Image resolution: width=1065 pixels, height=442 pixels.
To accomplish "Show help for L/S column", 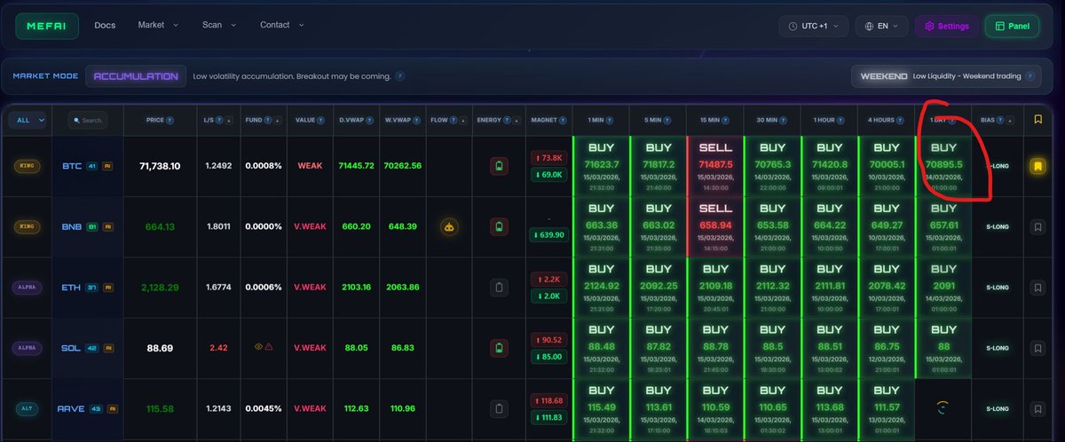I will [220, 120].
